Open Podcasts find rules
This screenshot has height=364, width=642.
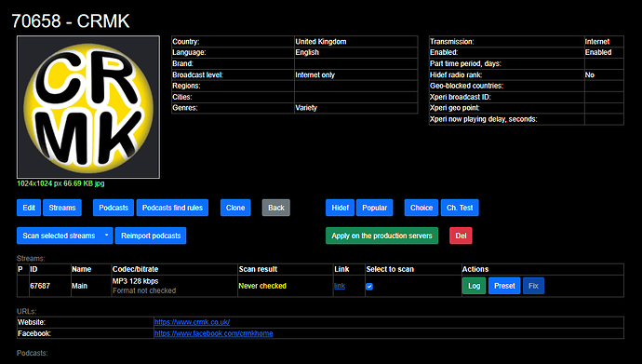[x=172, y=208]
